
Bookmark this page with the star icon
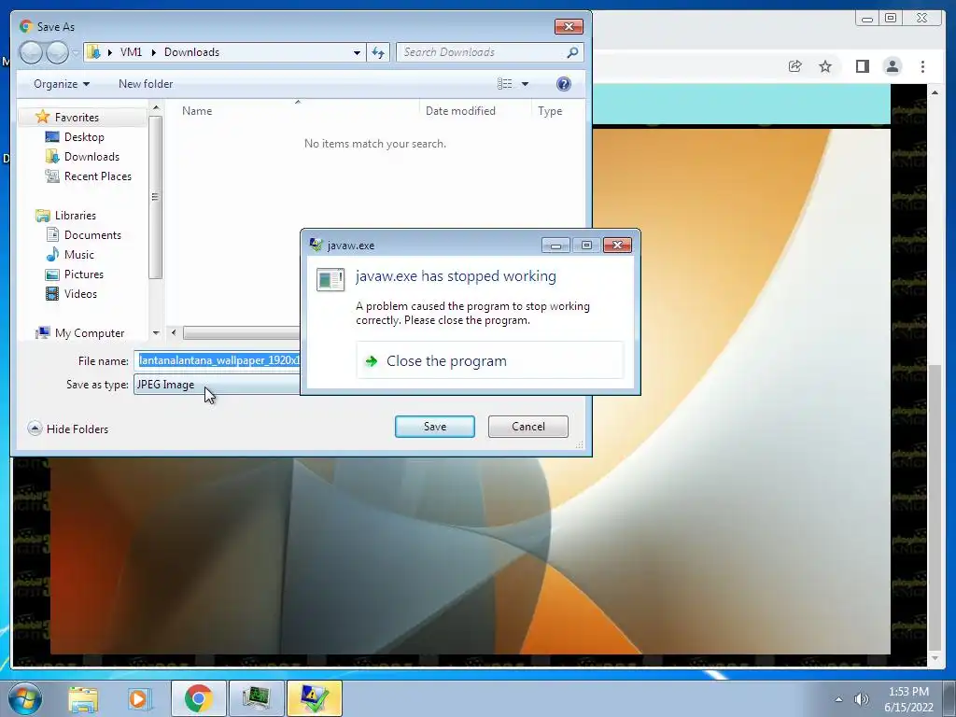825,66
